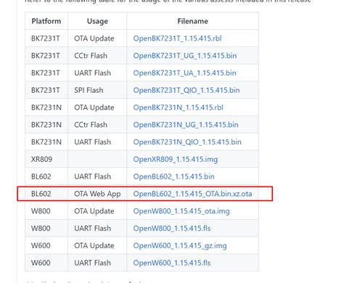
Task: Open the OpenBK7231N_QIO_1.15.415.bin link
Action: 187,142
